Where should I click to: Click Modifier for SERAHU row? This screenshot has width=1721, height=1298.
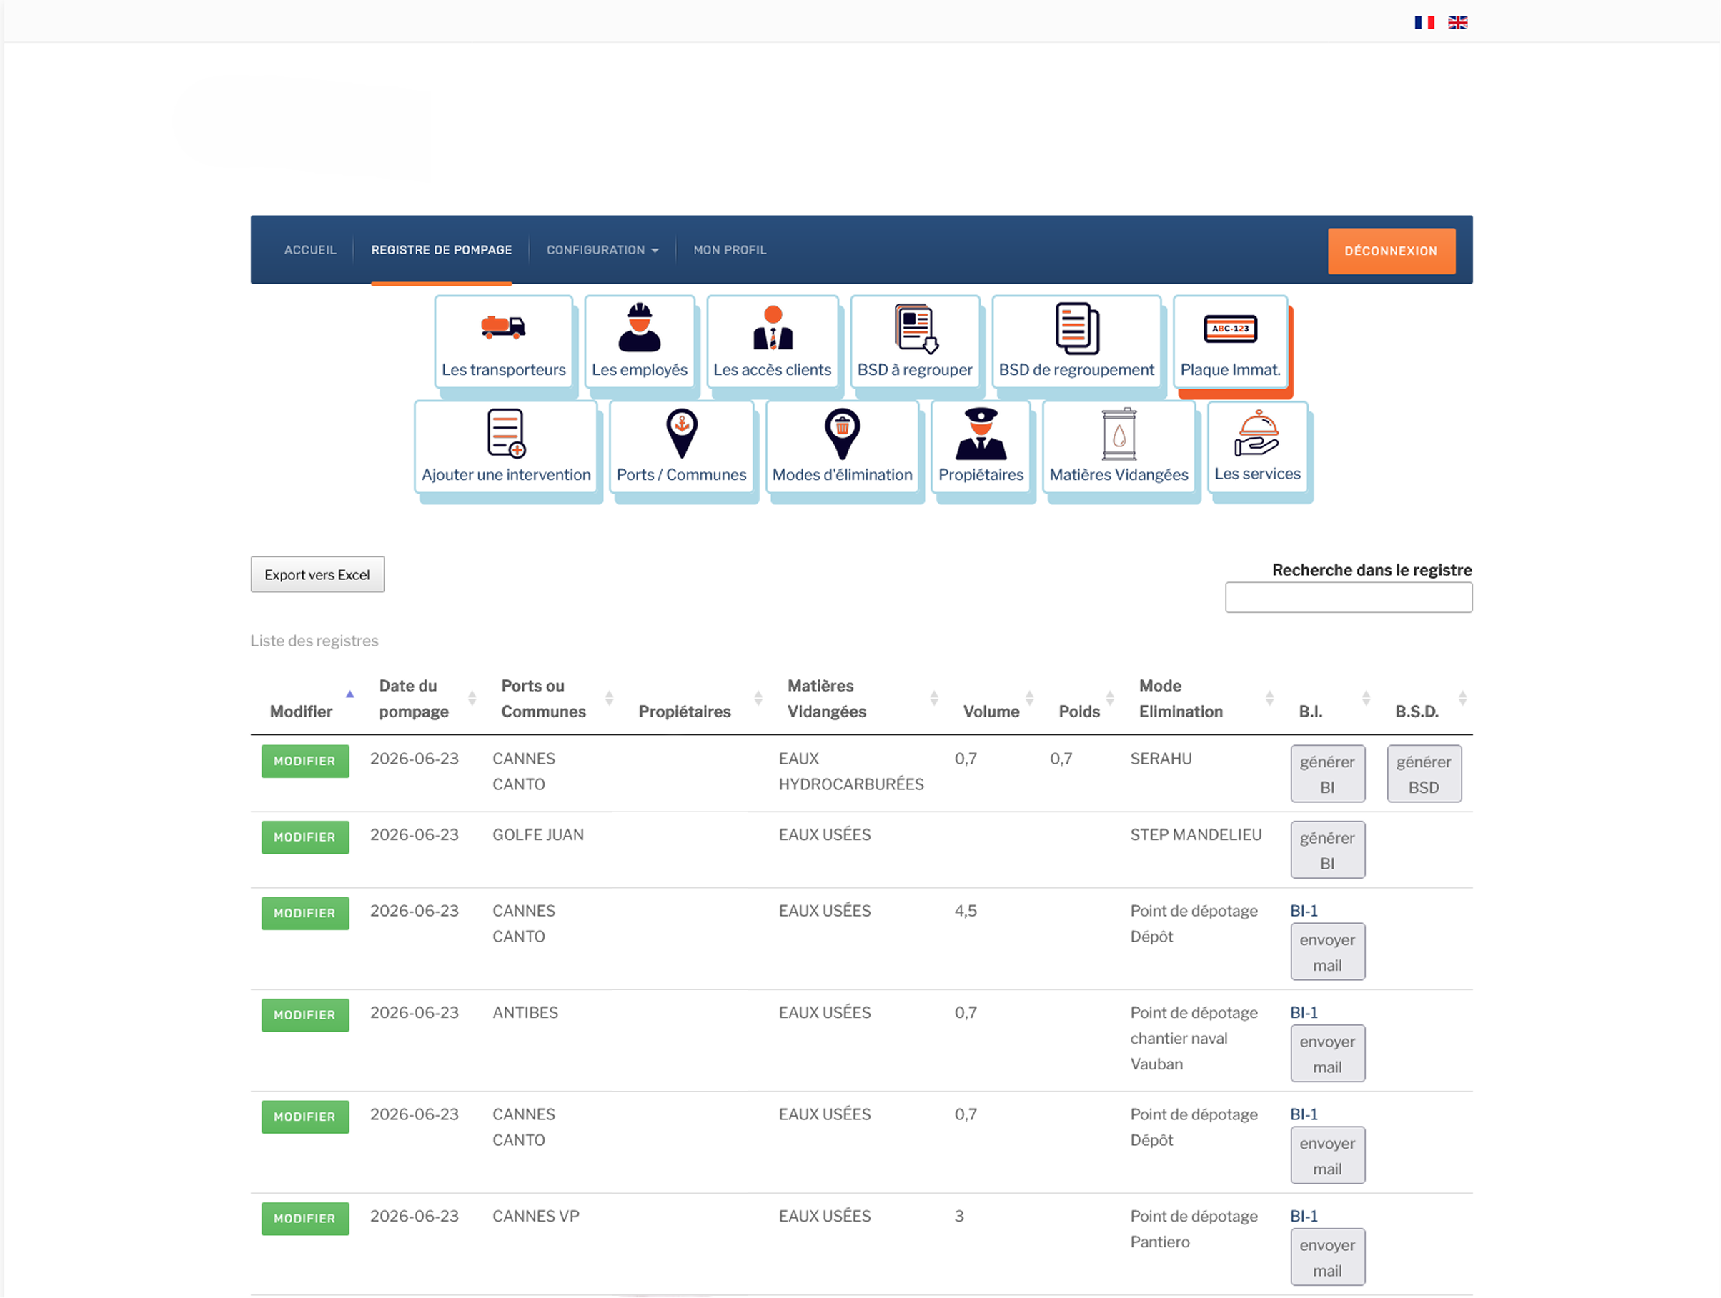pyautogui.click(x=305, y=762)
